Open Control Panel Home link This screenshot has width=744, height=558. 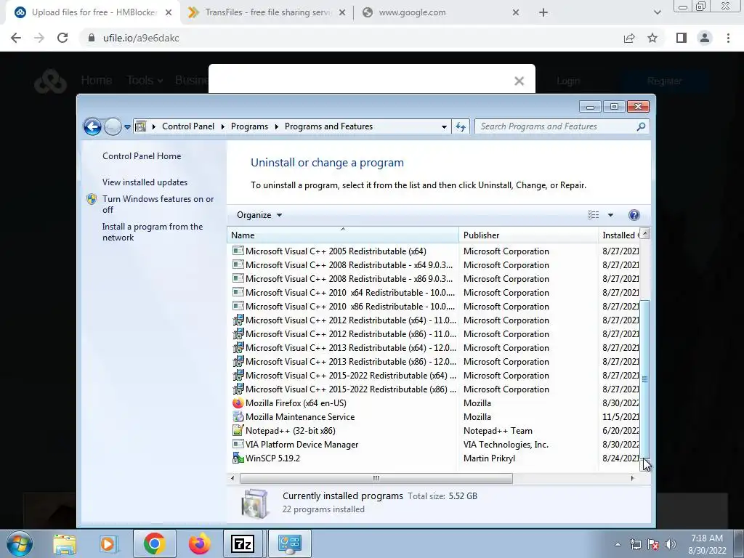[142, 156]
